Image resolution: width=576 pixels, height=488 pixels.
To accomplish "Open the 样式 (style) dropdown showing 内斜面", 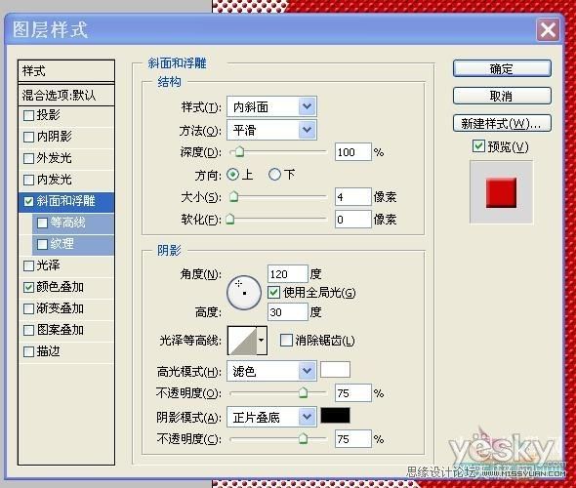I will (x=271, y=106).
